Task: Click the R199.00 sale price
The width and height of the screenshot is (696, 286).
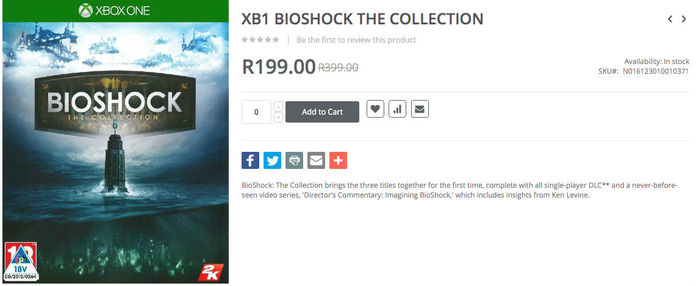Action: point(279,66)
